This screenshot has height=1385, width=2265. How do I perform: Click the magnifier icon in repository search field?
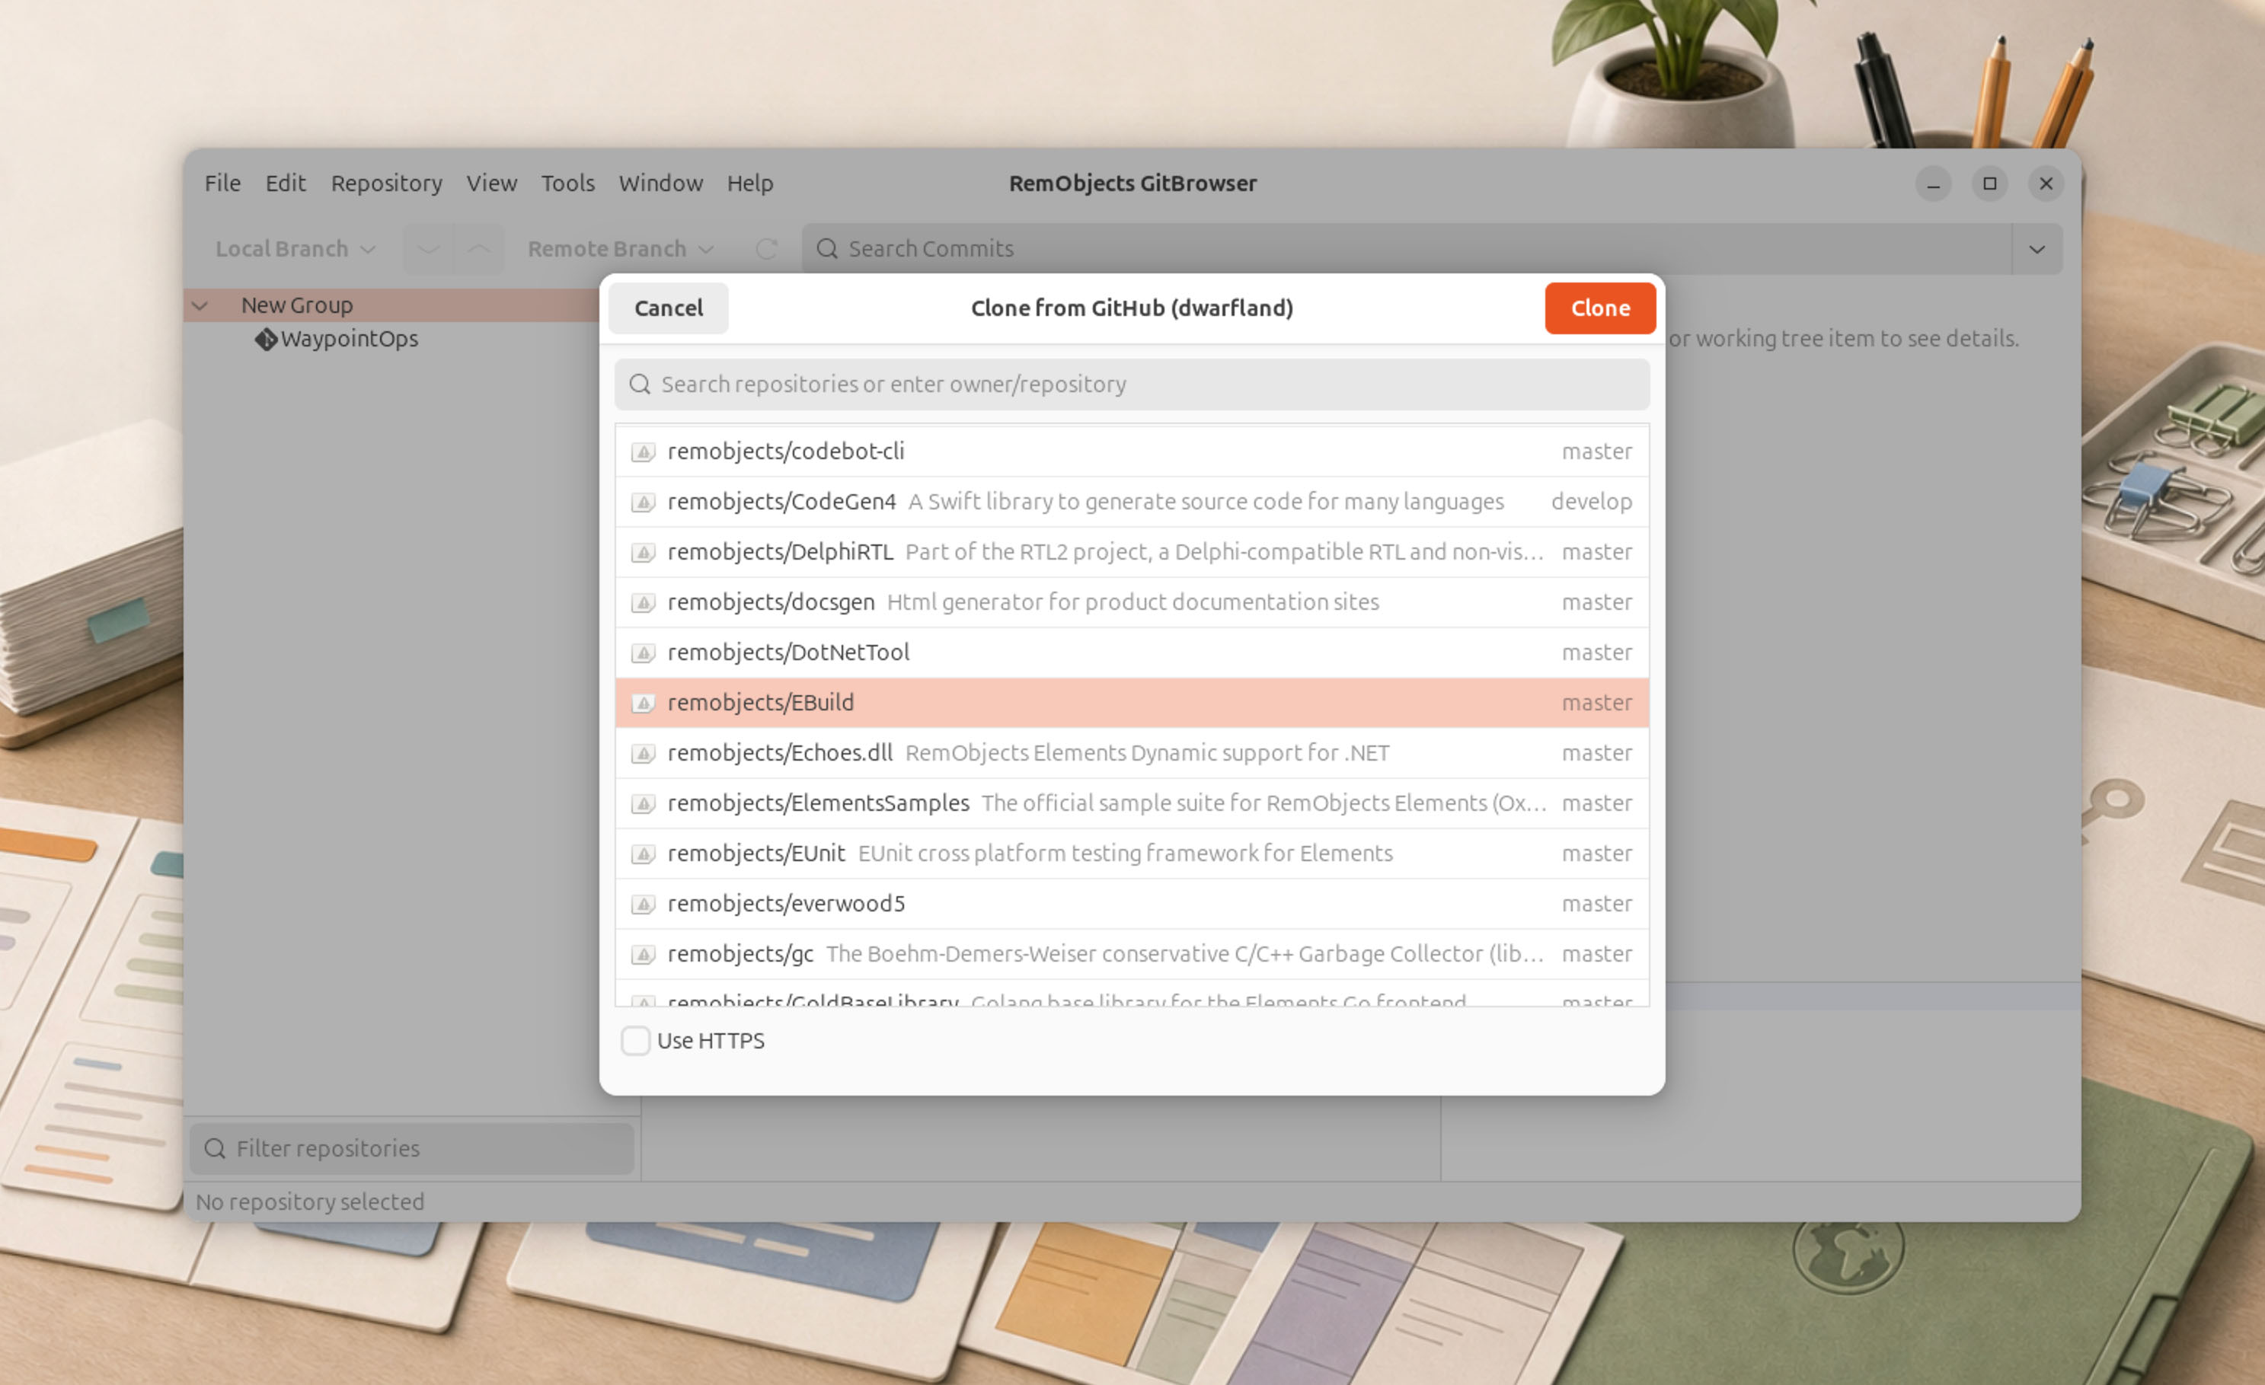(x=640, y=385)
